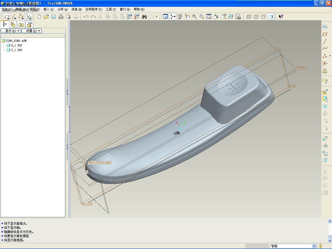The width and height of the screenshot is (332, 249).
Task: Open the 分析 menu
Action: [x=63, y=9]
